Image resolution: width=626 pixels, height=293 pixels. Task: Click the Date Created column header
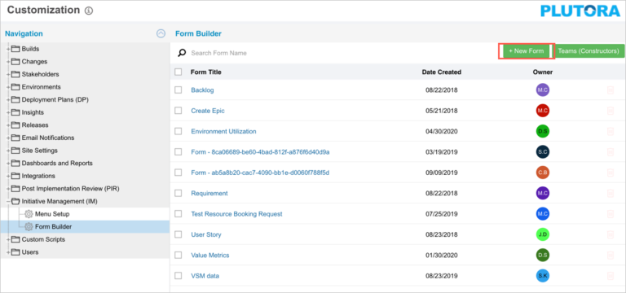click(442, 72)
